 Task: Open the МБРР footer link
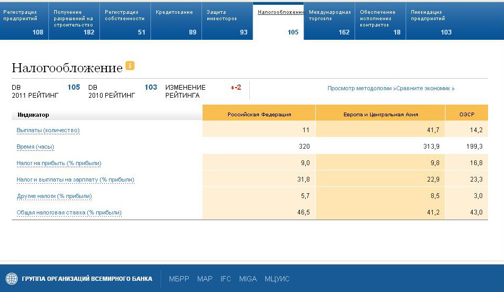(179, 279)
